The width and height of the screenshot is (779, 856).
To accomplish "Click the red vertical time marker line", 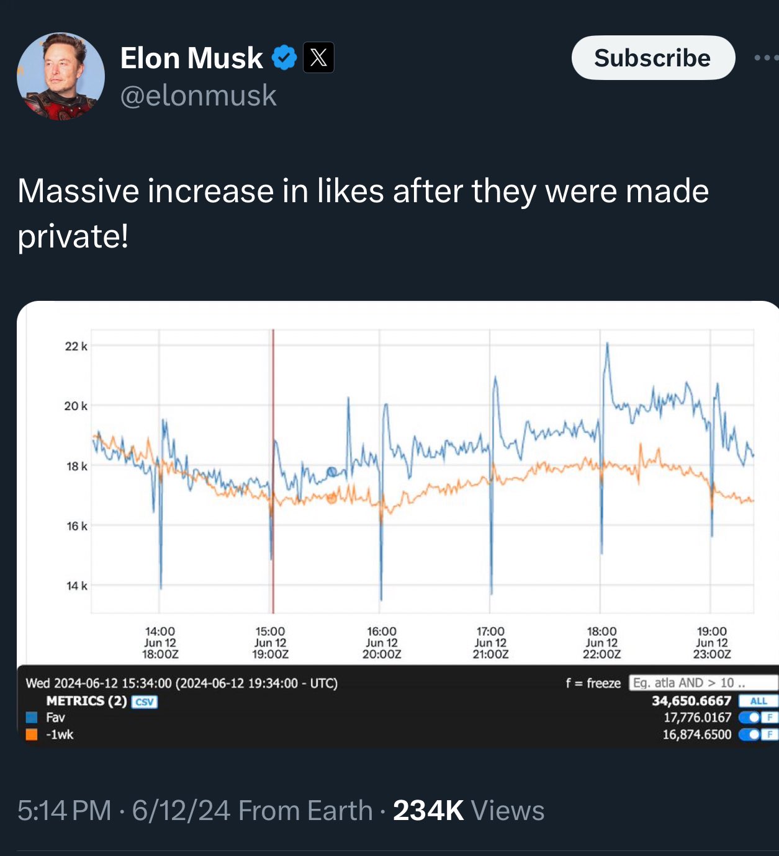I will (273, 403).
